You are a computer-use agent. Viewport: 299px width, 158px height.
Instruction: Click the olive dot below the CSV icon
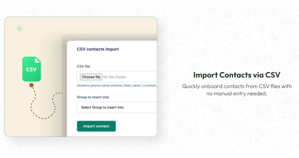(x=32, y=85)
